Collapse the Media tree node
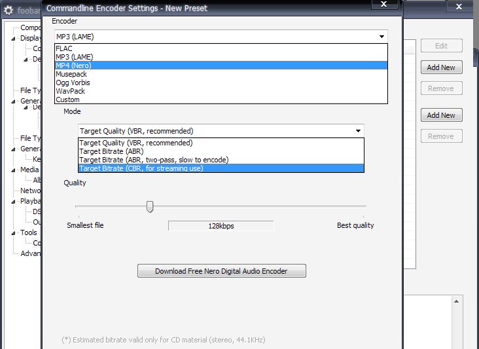This screenshot has height=349, width=479. [x=13, y=170]
